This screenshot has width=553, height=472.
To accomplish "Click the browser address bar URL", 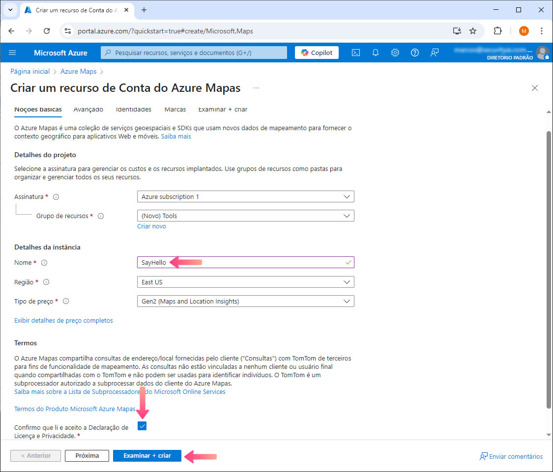I will click(x=165, y=31).
